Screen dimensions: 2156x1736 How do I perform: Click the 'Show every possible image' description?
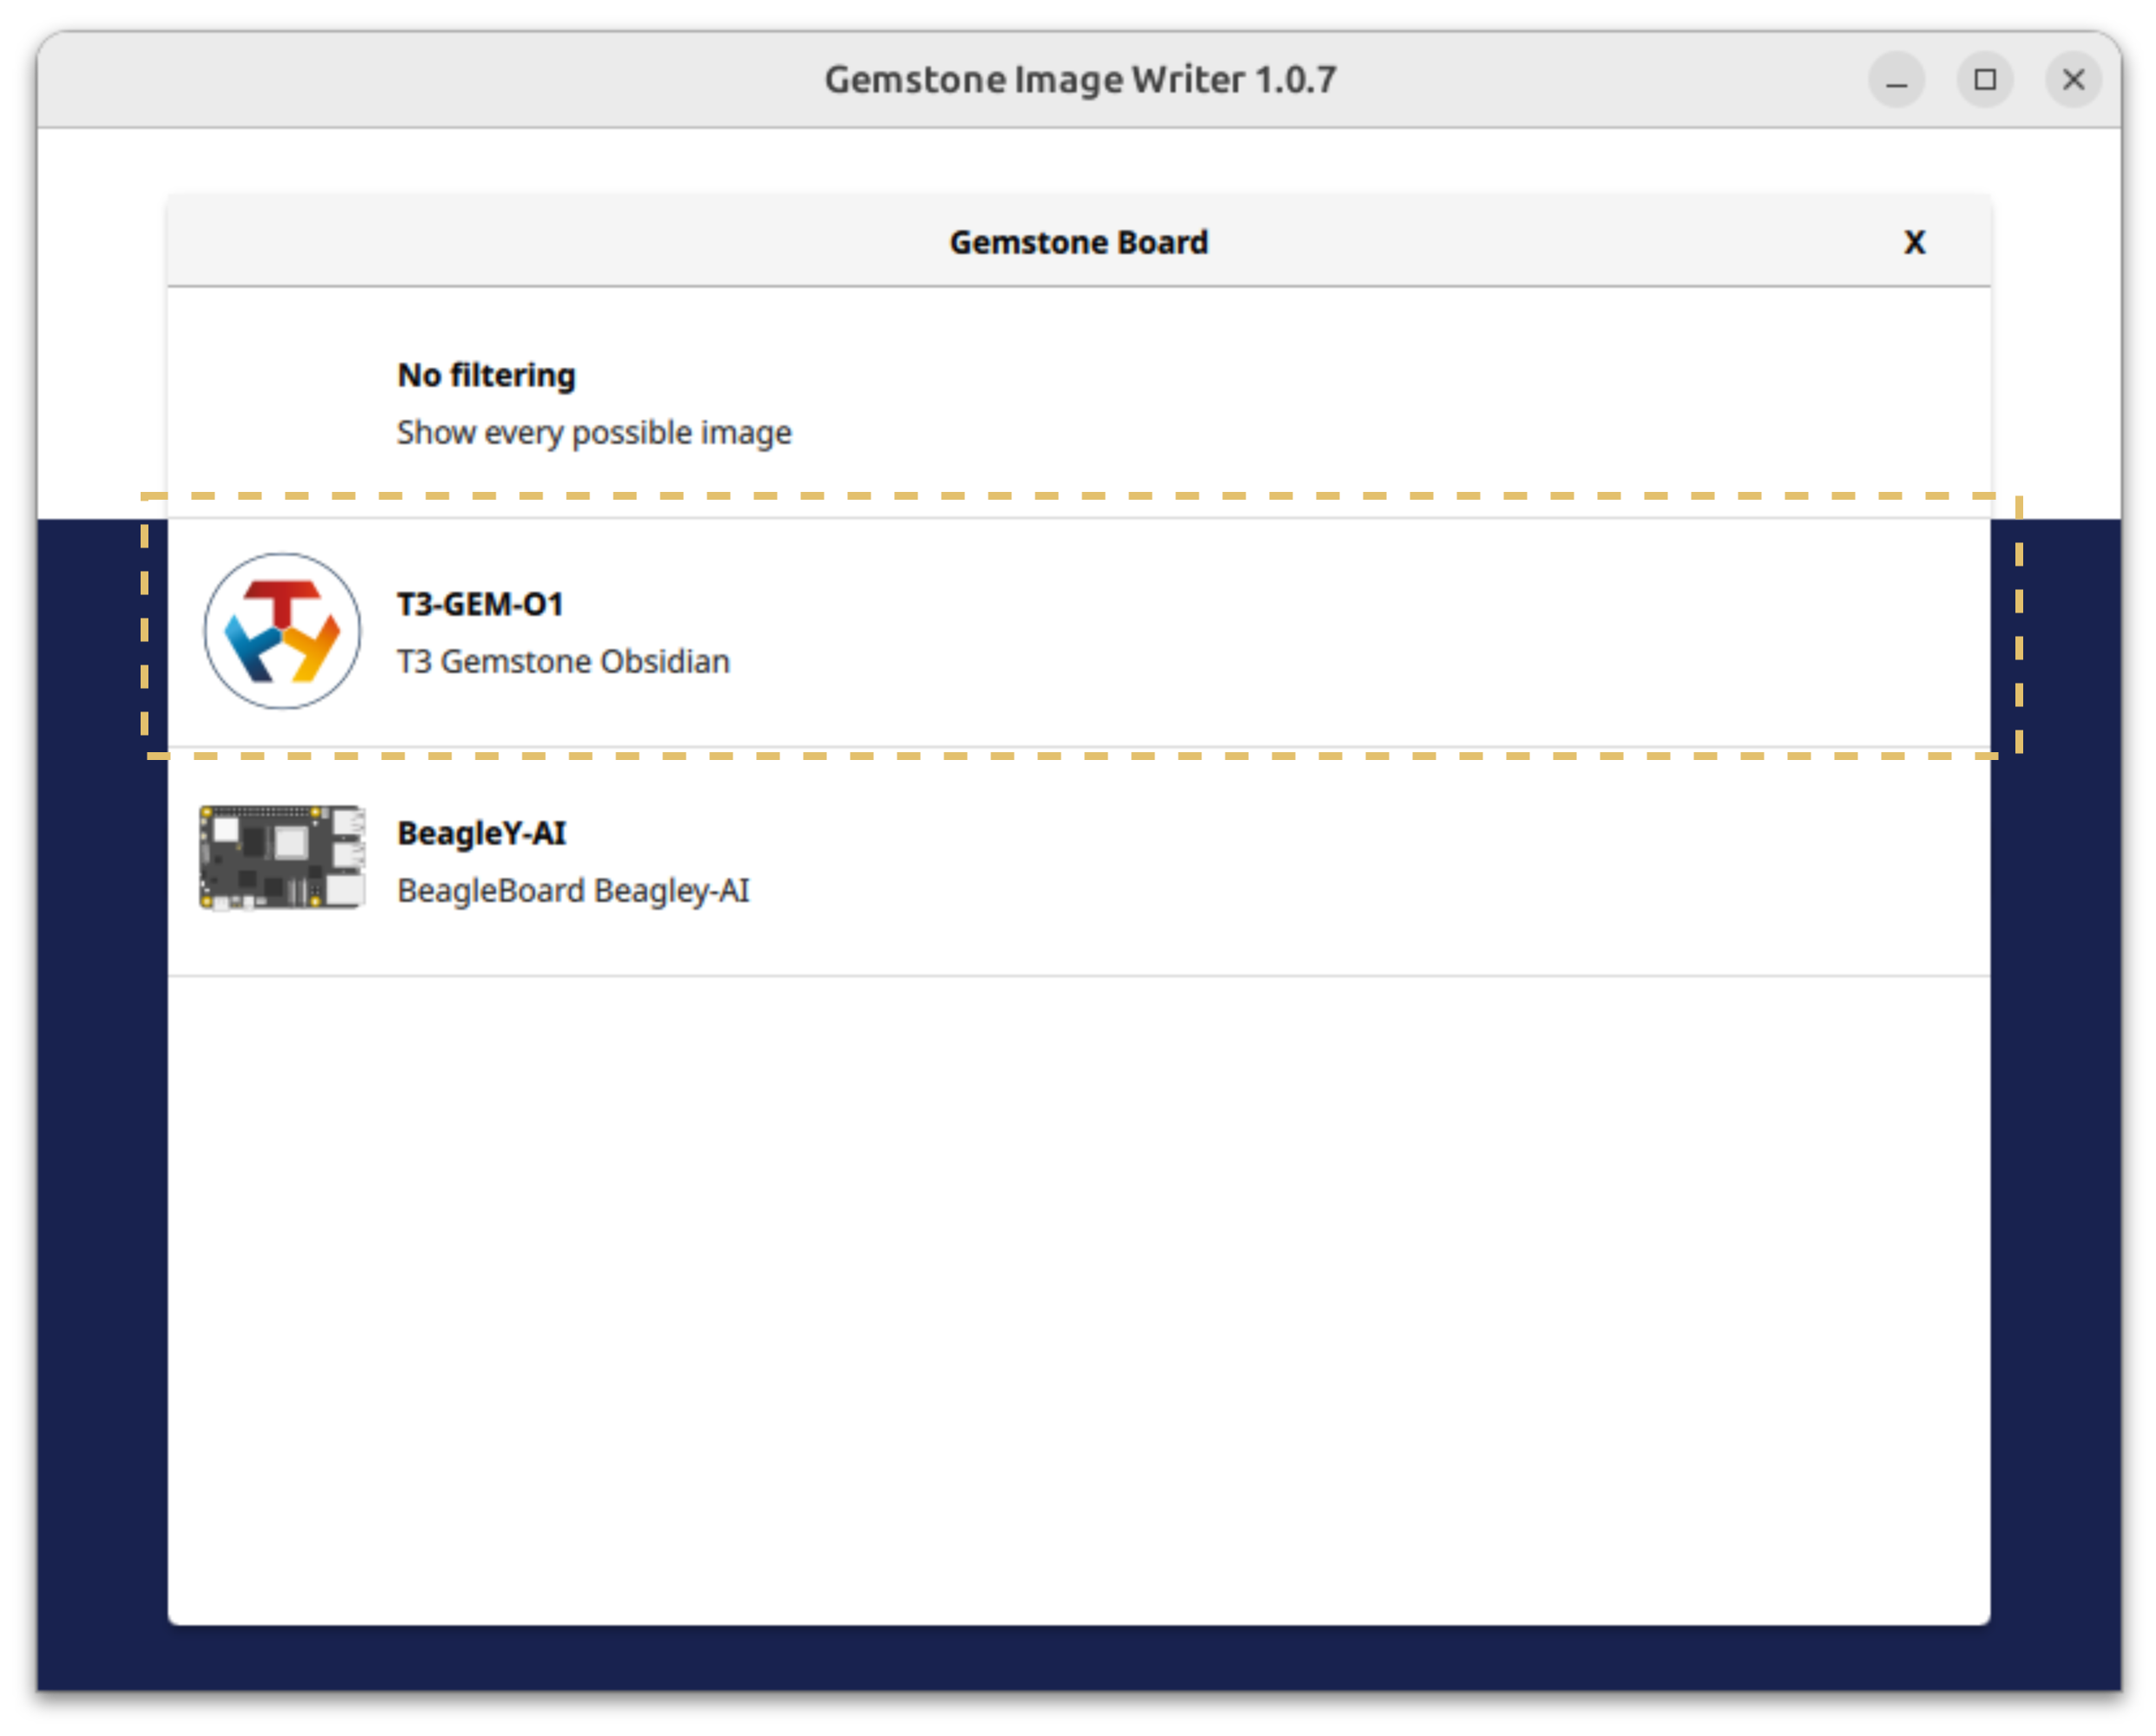click(594, 433)
